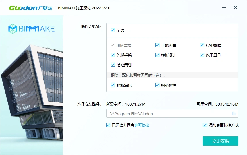The image size is (247, 155).
Task: Toggle the 钢筋深化 checkbox
Action: pos(113,85)
